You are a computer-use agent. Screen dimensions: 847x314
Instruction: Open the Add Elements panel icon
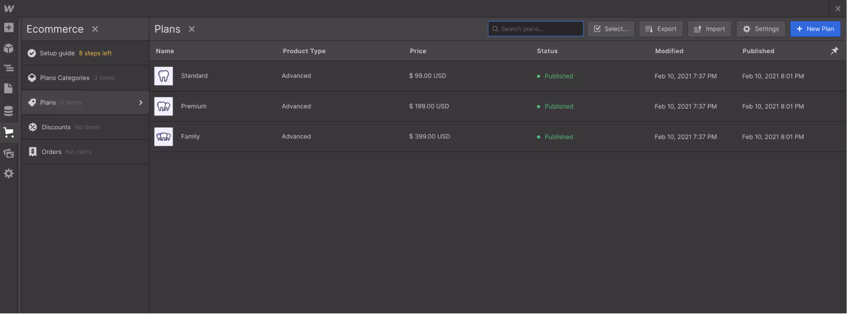pos(8,28)
